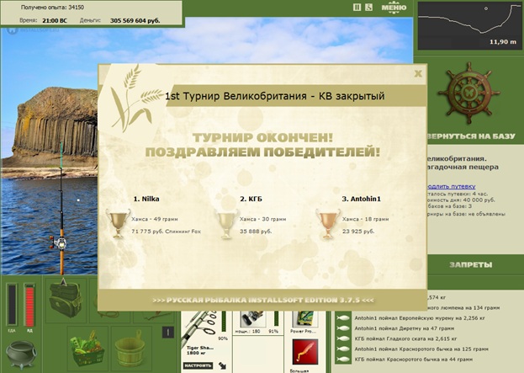Click prize text '71 775 руб. Спиннинг Fox'
The image size is (524, 373).
166,232
